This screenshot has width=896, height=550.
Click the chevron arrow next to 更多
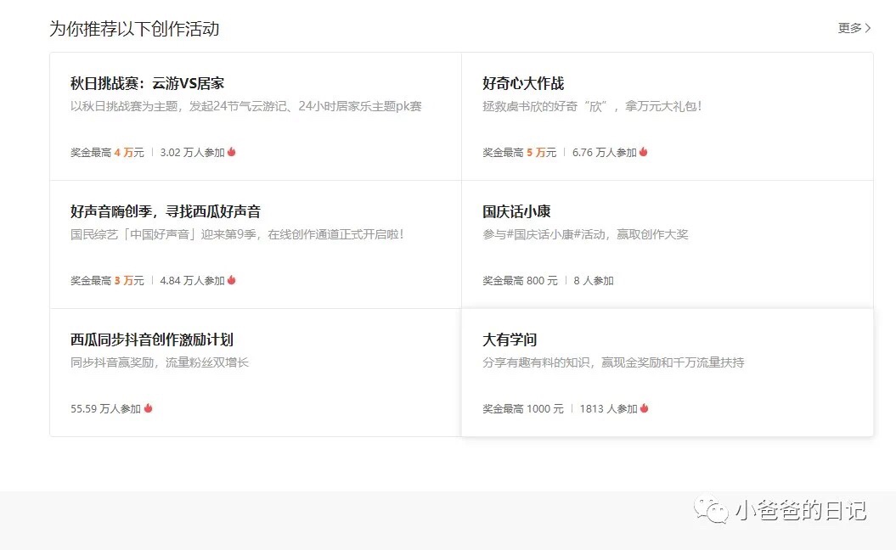pyautogui.click(x=867, y=28)
